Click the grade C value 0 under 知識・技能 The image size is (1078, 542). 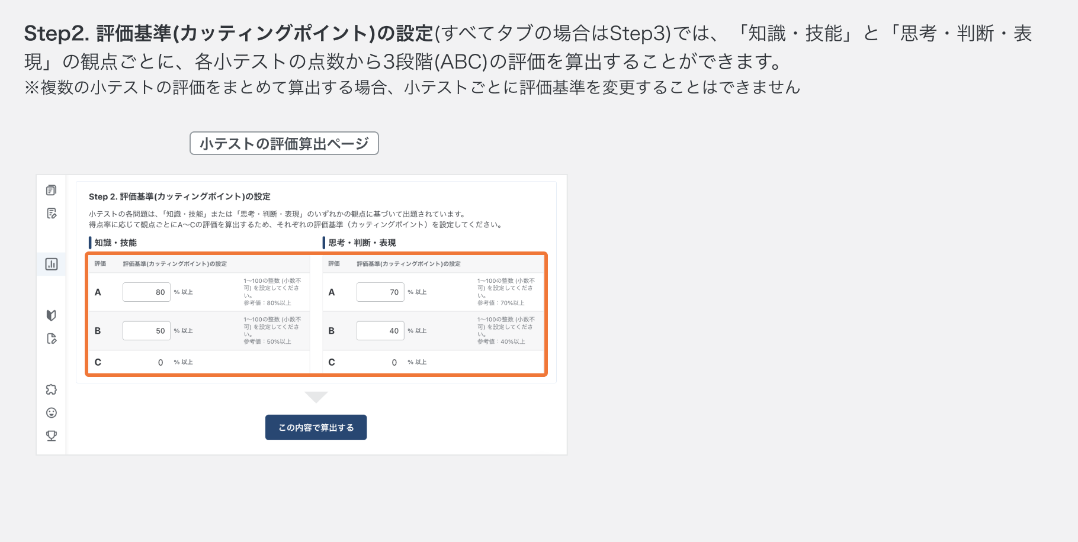161,363
